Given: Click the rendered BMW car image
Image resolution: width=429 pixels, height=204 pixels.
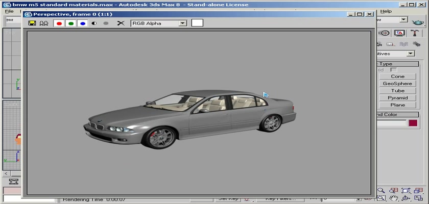Looking at the screenshot, I should coord(189,119).
